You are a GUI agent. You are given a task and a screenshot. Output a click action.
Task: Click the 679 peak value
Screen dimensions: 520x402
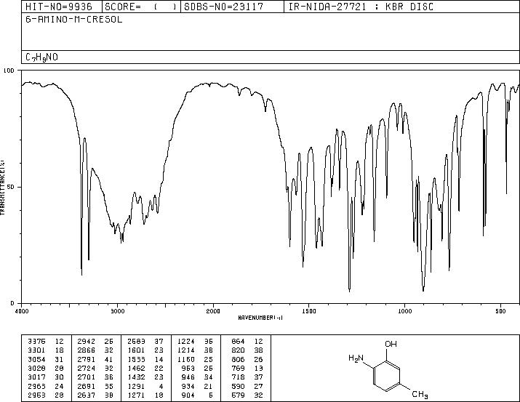(238, 395)
